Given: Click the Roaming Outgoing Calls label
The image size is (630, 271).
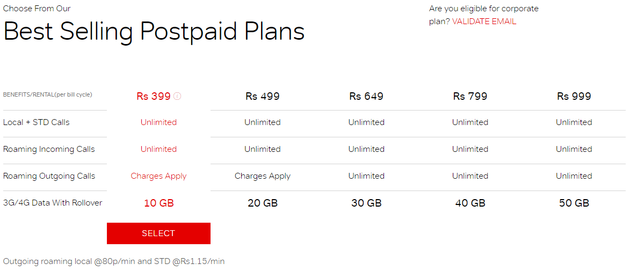Looking at the screenshot, I should (49, 176).
